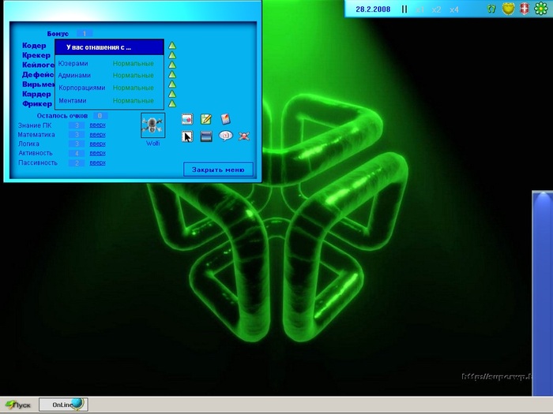This screenshot has height=414, width=553.
Task: Raise Кодер skill with its yellow triangle
Action: pos(171,46)
